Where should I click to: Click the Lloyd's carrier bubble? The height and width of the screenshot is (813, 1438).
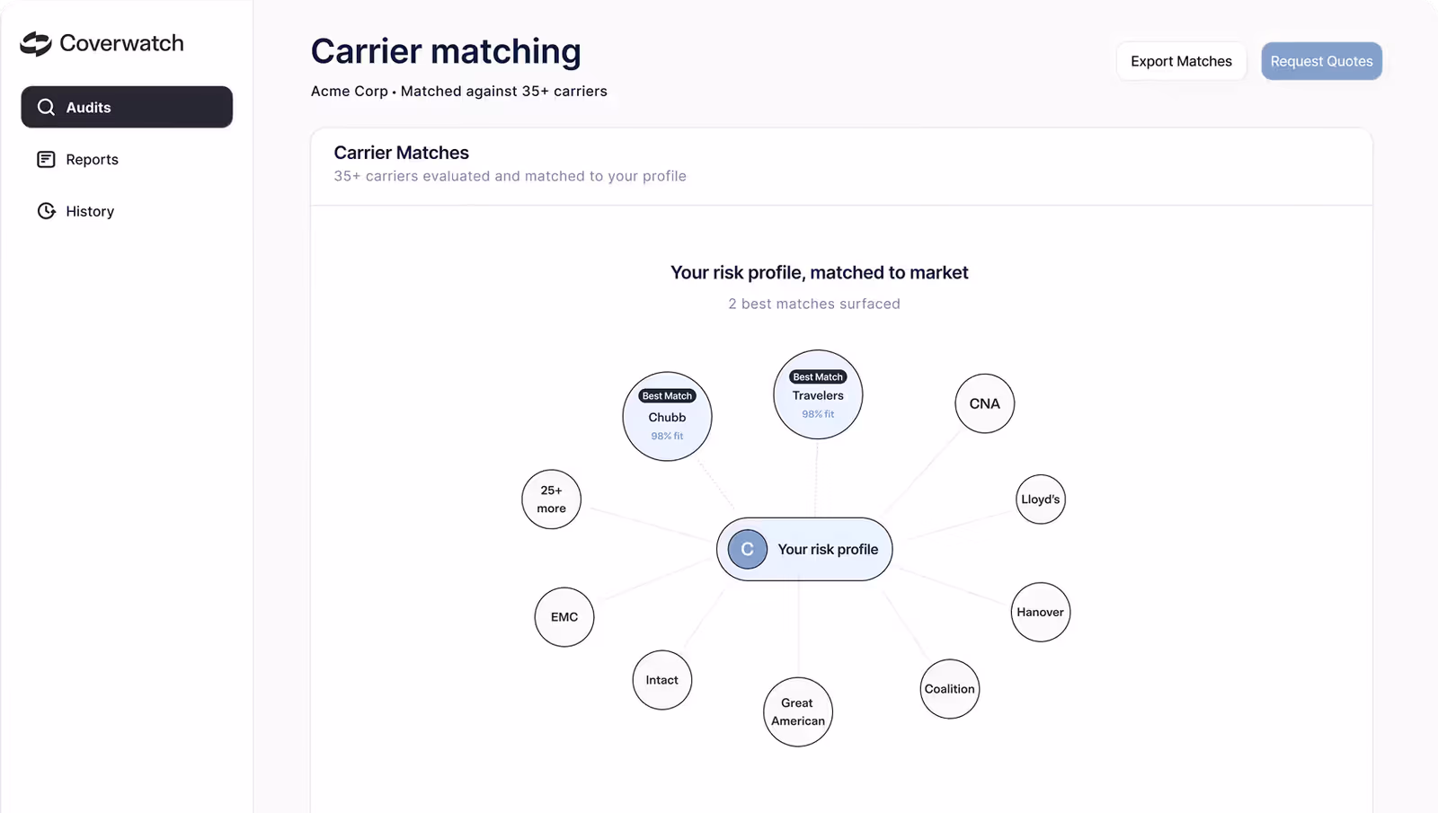(1041, 499)
